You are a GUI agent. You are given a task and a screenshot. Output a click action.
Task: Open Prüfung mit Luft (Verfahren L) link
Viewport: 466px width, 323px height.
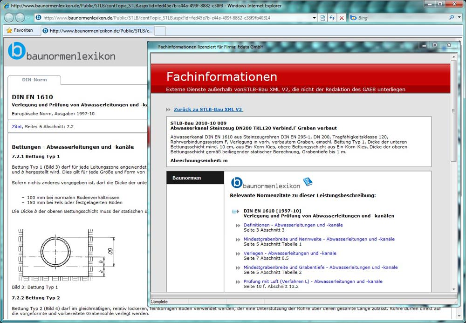click(313, 282)
